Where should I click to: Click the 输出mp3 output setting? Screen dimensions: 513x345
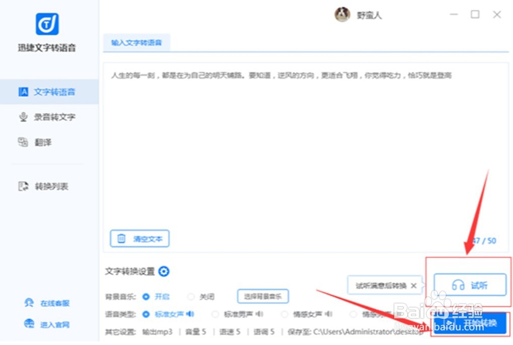pos(157,332)
